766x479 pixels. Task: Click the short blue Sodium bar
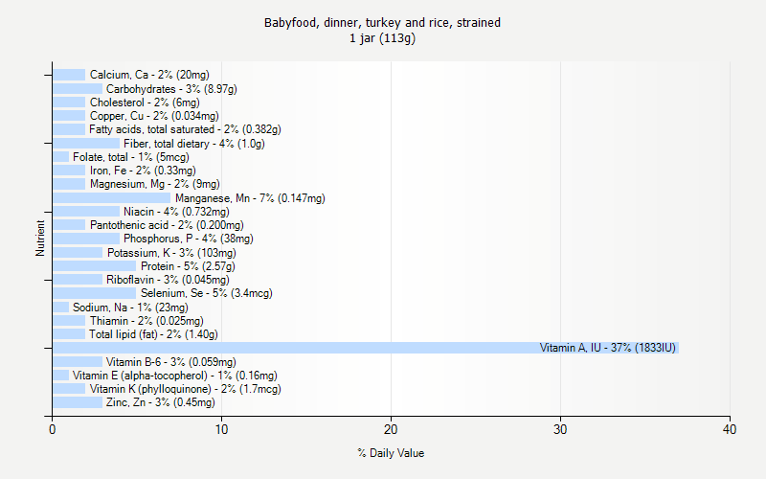(61, 307)
